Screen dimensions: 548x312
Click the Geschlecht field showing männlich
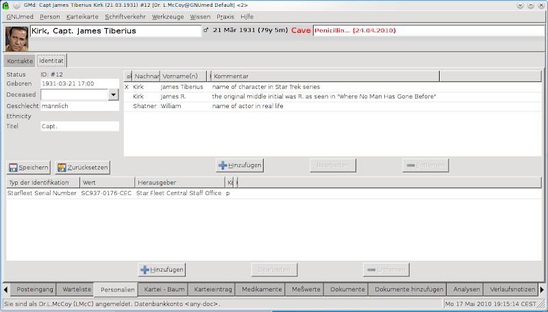[79, 106]
